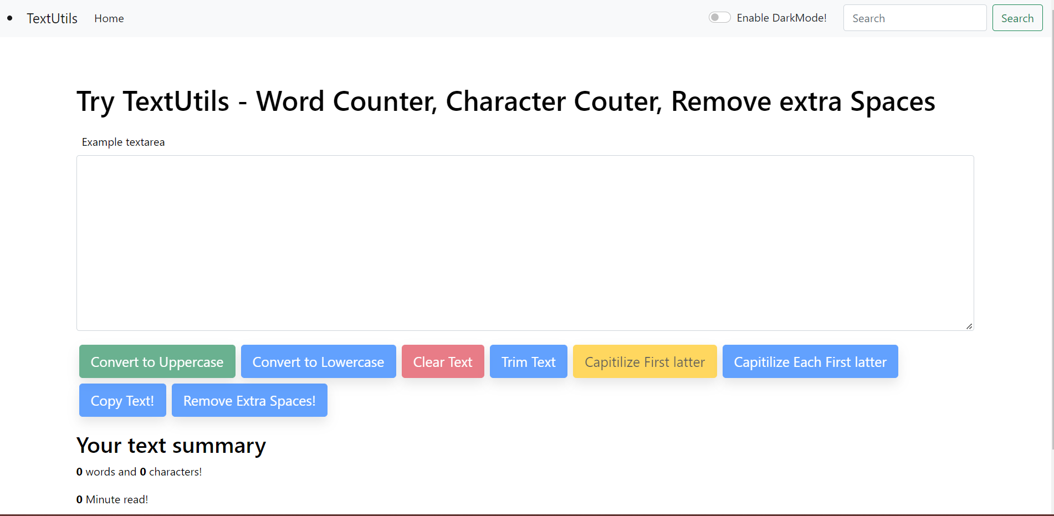The width and height of the screenshot is (1054, 516).
Task: Click the page's vertical scrollbar
Action: 1051,222
